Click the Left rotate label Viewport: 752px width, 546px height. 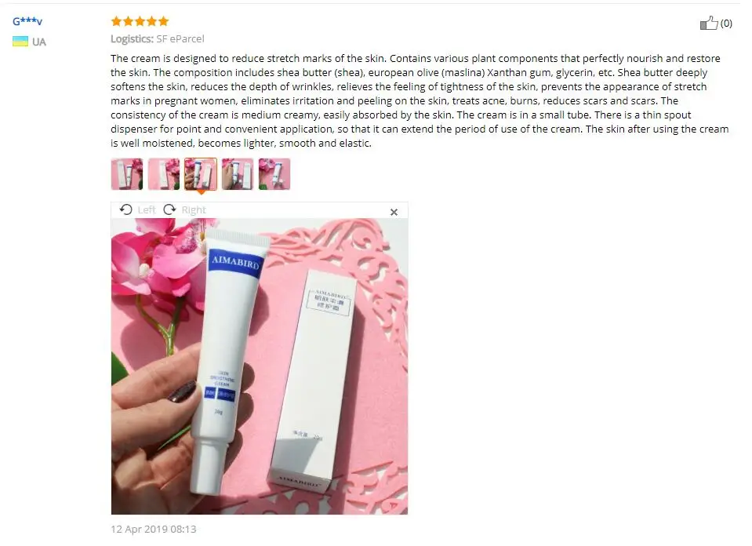click(x=147, y=209)
